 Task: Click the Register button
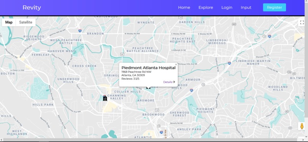pos(274,8)
